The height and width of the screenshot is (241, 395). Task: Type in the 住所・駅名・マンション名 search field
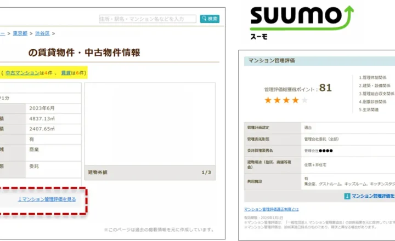147,19
